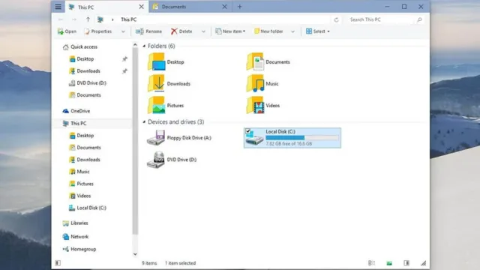This screenshot has height=270, width=480.
Task: Select Quick access in the sidebar
Action: [x=80, y=46]
